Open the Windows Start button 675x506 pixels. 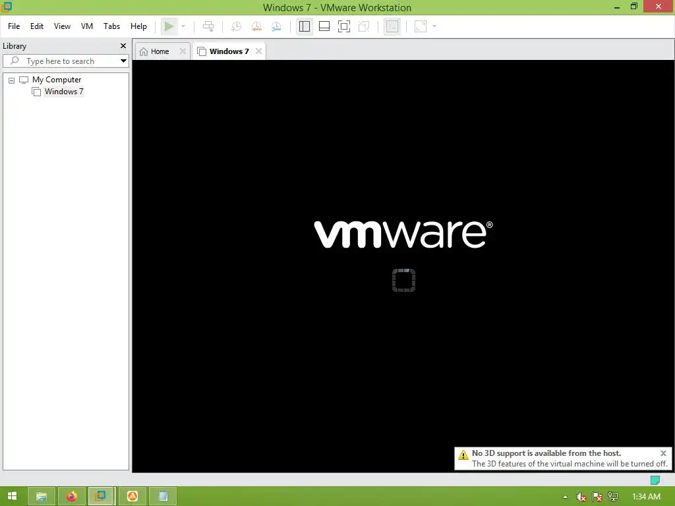[12, 496]
